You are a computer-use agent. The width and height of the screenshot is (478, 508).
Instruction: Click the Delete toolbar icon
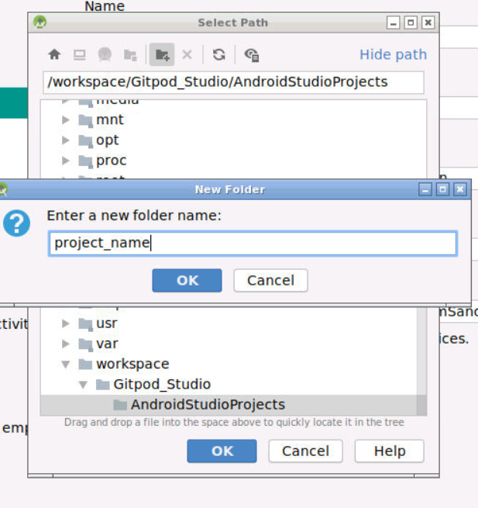(187, 54)
